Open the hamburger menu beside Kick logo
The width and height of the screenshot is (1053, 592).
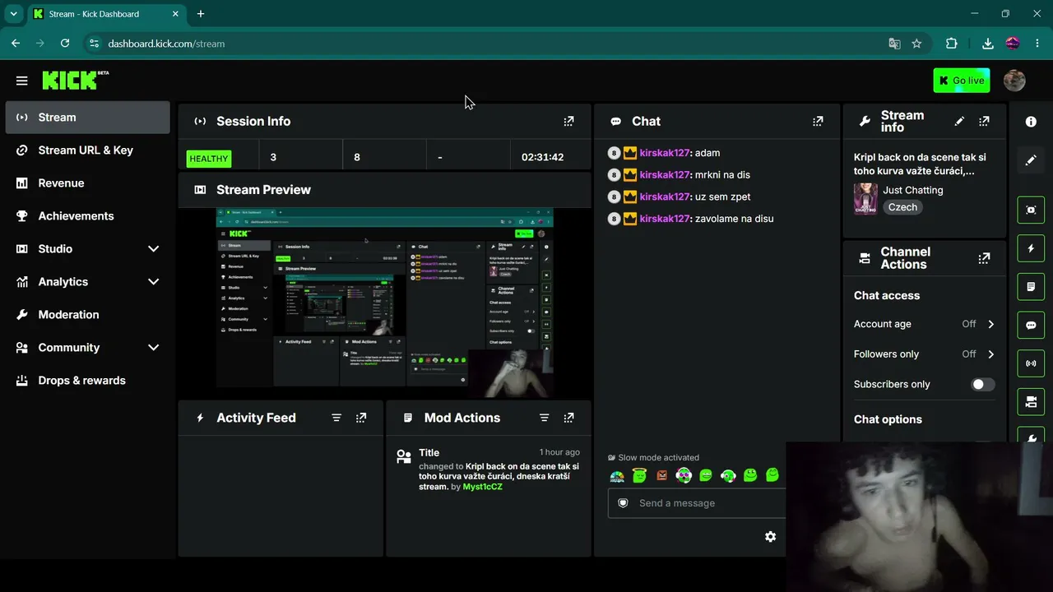[x=22, y=81]
